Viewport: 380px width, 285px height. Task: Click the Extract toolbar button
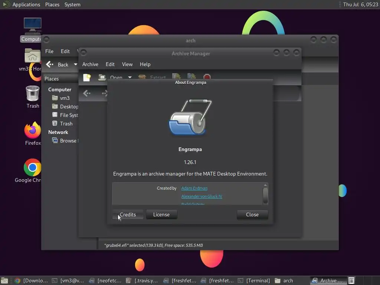[152, 77]
